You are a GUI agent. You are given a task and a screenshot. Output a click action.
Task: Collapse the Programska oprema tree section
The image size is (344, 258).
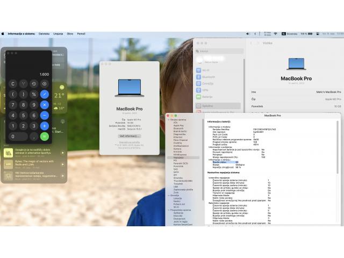point(169,210)
